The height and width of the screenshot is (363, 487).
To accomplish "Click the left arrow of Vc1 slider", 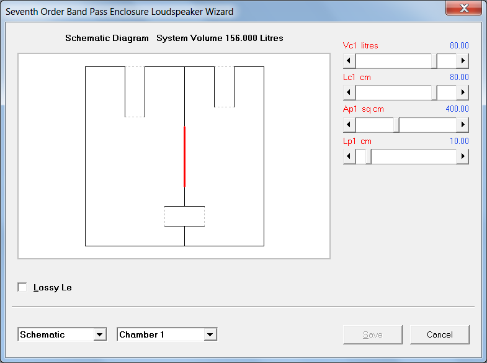I will coord(349,61).
